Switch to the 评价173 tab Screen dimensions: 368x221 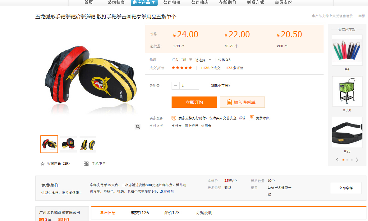172,213
